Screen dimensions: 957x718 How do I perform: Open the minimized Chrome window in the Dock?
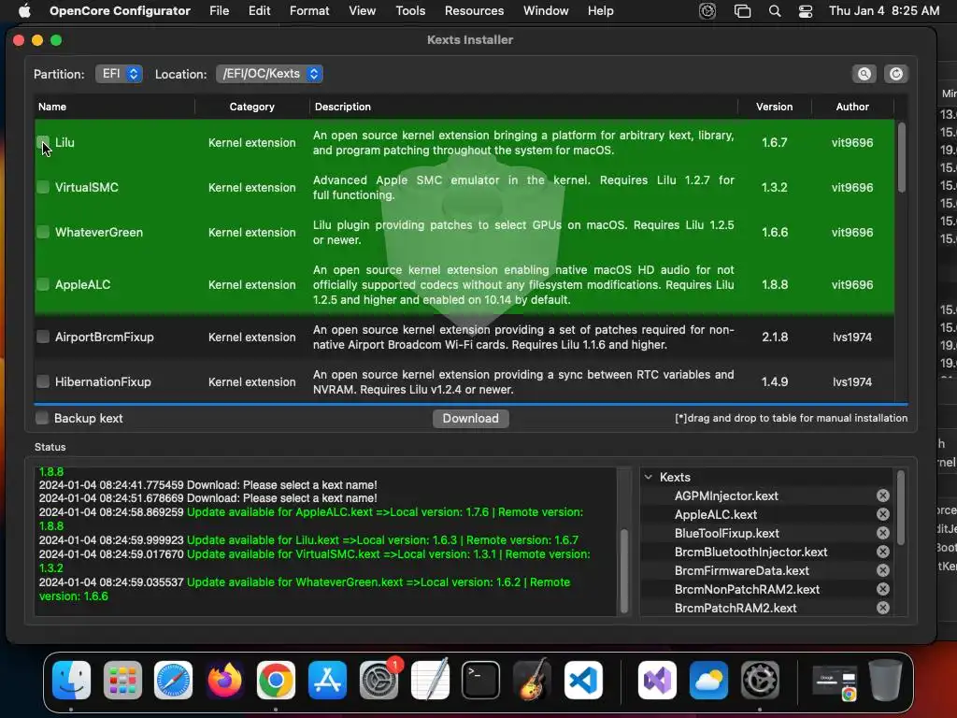836,682
